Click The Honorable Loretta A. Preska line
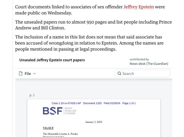Screen dimensions: 184x137 click(60, 134)
